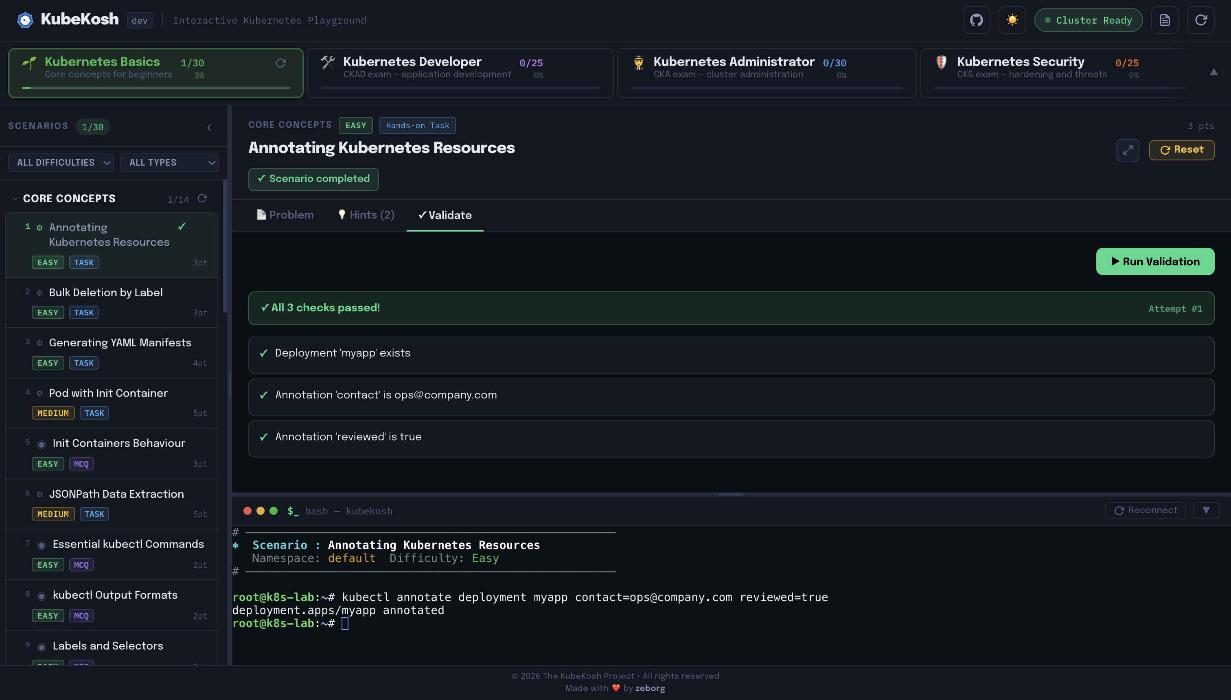Collapse the Scenarios sidebar chevron

pyautogui.click(x=209, y=127)
